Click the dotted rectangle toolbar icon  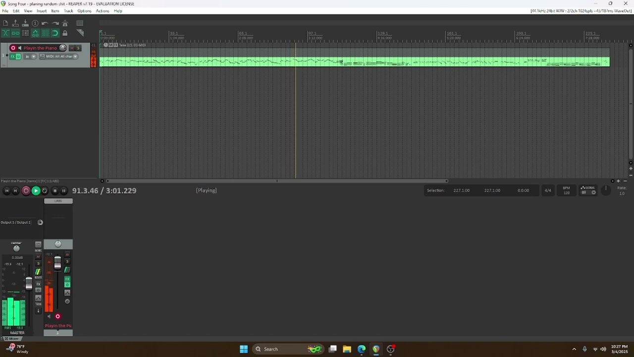pos(80,23)
